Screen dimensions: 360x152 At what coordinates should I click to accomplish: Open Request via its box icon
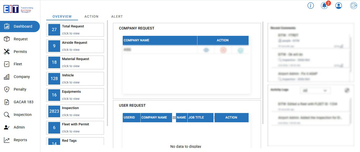7,39
